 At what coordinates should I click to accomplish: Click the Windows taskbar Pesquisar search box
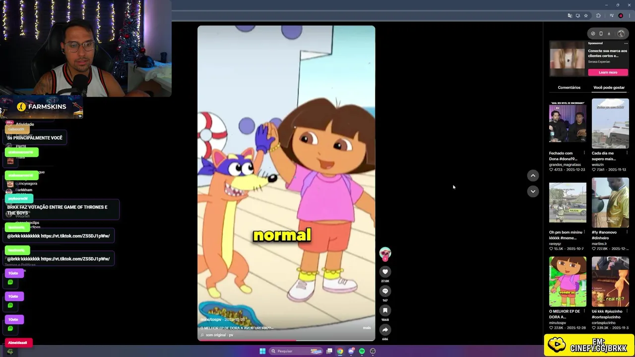click(297, 351)
